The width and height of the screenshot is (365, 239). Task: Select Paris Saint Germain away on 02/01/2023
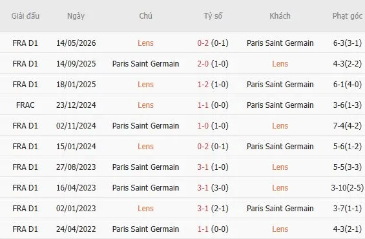(x=280, y=209)
